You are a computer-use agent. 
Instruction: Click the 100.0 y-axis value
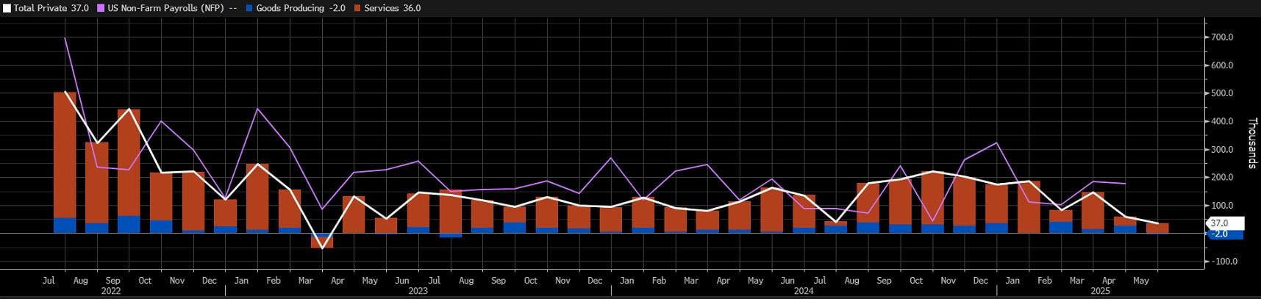pos(1223,205)
